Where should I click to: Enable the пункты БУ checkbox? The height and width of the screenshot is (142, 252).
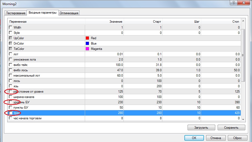pyautogui.click(x=11, y=107)
